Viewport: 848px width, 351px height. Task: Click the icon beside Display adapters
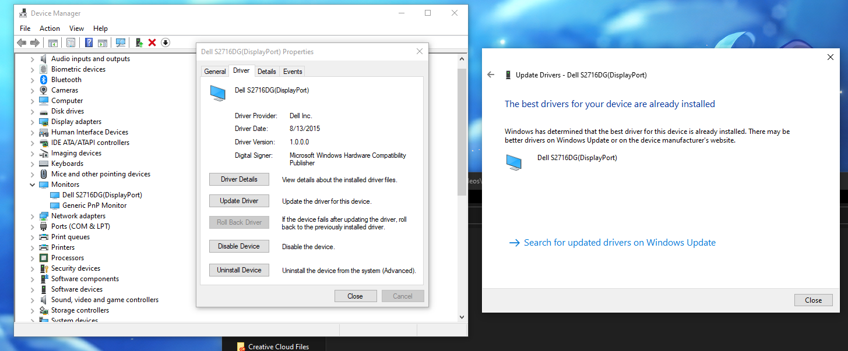44,122
